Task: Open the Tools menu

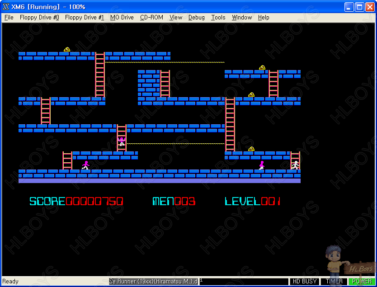Action: pyautogui.click(x=218, y=18)
